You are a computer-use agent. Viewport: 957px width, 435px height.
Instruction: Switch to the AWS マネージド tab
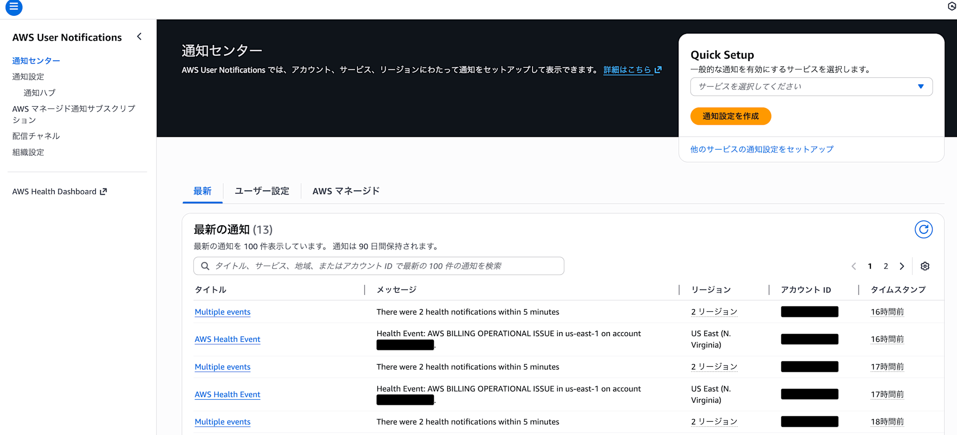pos(345,191)
